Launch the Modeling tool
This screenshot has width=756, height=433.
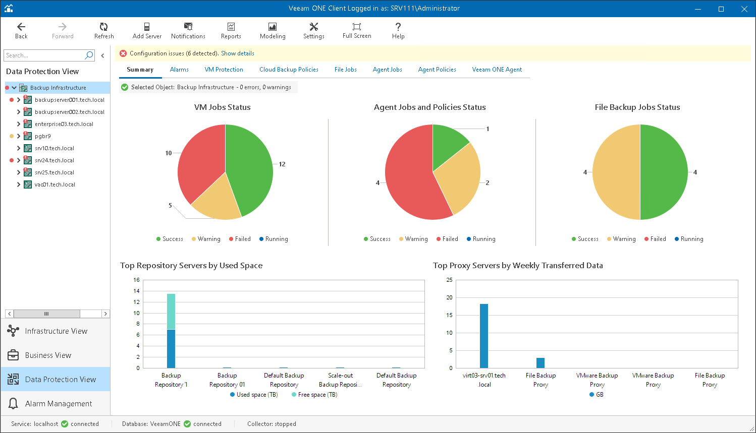coord(273,30)
